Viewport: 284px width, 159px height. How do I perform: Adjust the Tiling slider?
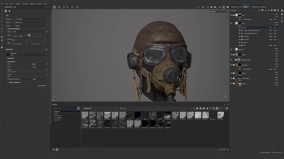22,36
